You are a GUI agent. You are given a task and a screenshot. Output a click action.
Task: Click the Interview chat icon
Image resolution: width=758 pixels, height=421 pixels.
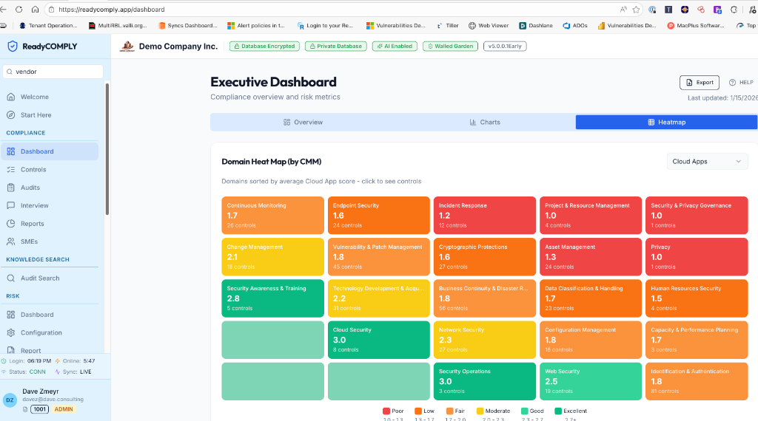click(10, 205)
